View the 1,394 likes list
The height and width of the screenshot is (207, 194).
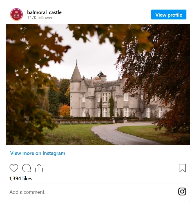pos(21,179)
